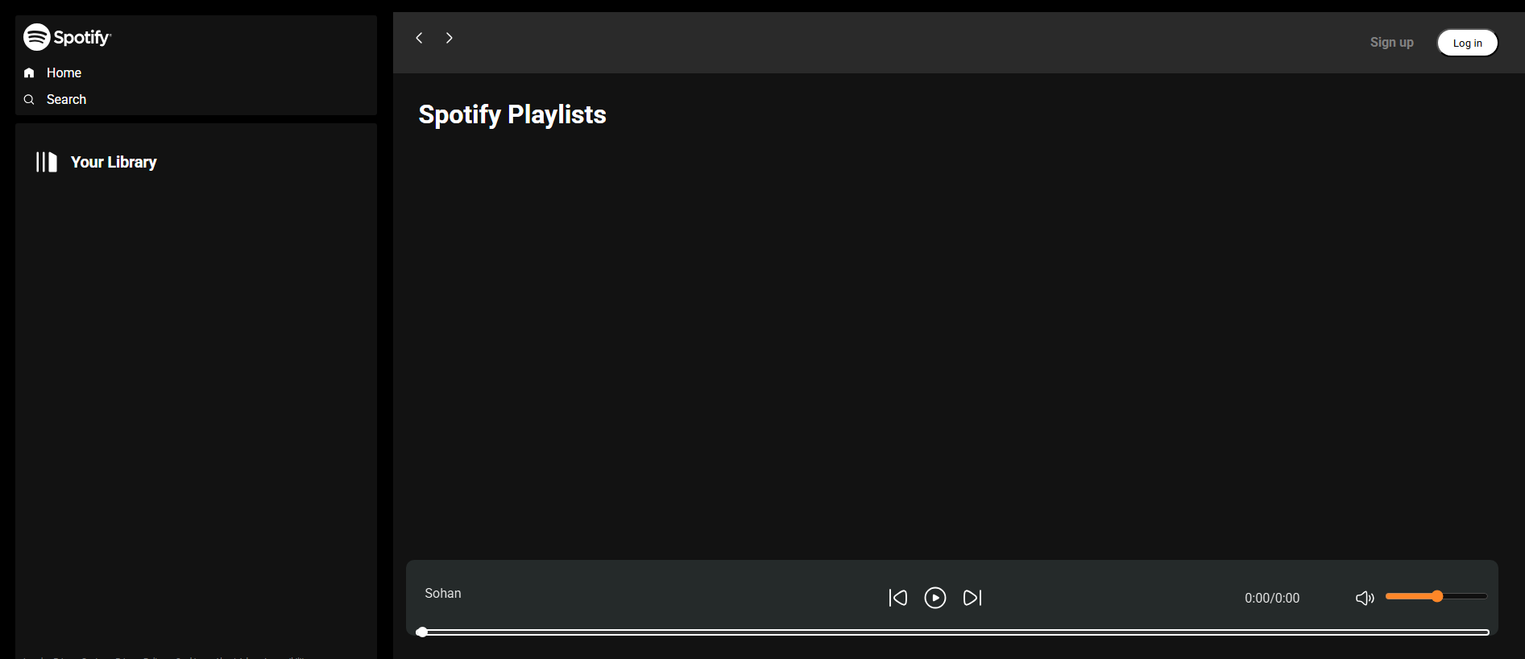Skip to the previous track

pos(897,598)
